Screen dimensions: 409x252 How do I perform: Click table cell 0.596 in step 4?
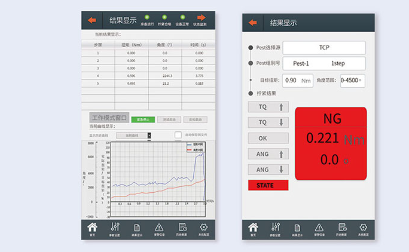pyautogui.click(x=131, y=76)
